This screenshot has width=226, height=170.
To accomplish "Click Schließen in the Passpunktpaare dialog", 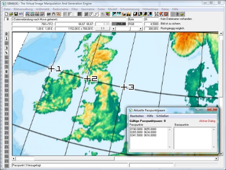I will tap(162, 116).
